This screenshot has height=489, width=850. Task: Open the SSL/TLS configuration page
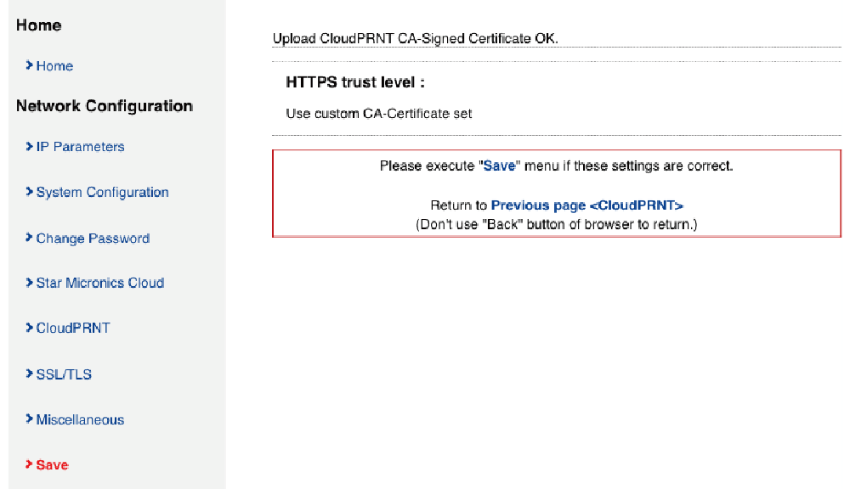point(64,374)
